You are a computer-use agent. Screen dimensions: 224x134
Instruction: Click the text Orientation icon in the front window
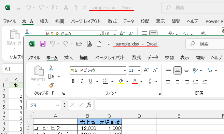(x=195, y=70)
